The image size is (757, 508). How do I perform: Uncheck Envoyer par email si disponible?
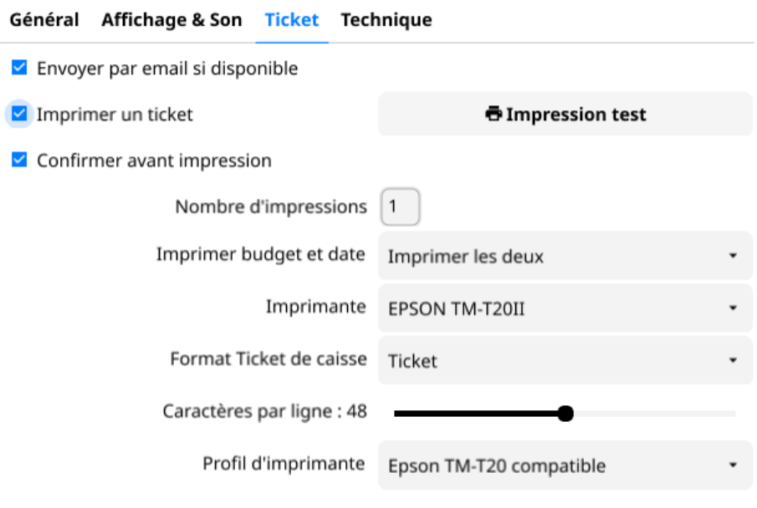click(x=19, y=67)
